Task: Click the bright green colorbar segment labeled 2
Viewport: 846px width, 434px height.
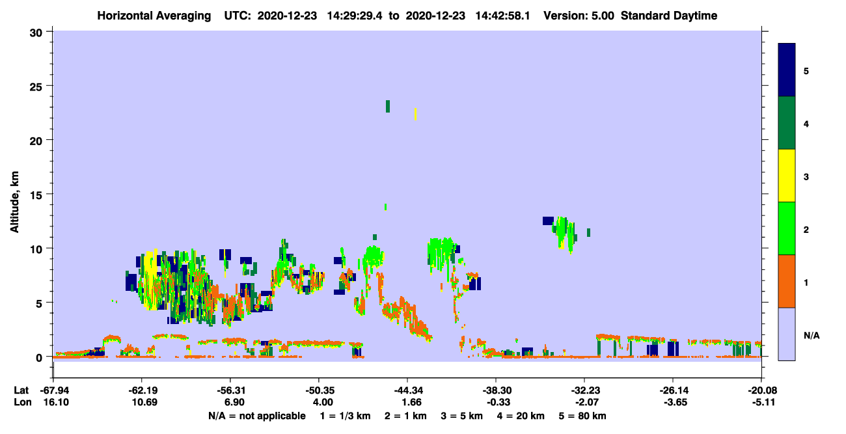Action: 787,228
